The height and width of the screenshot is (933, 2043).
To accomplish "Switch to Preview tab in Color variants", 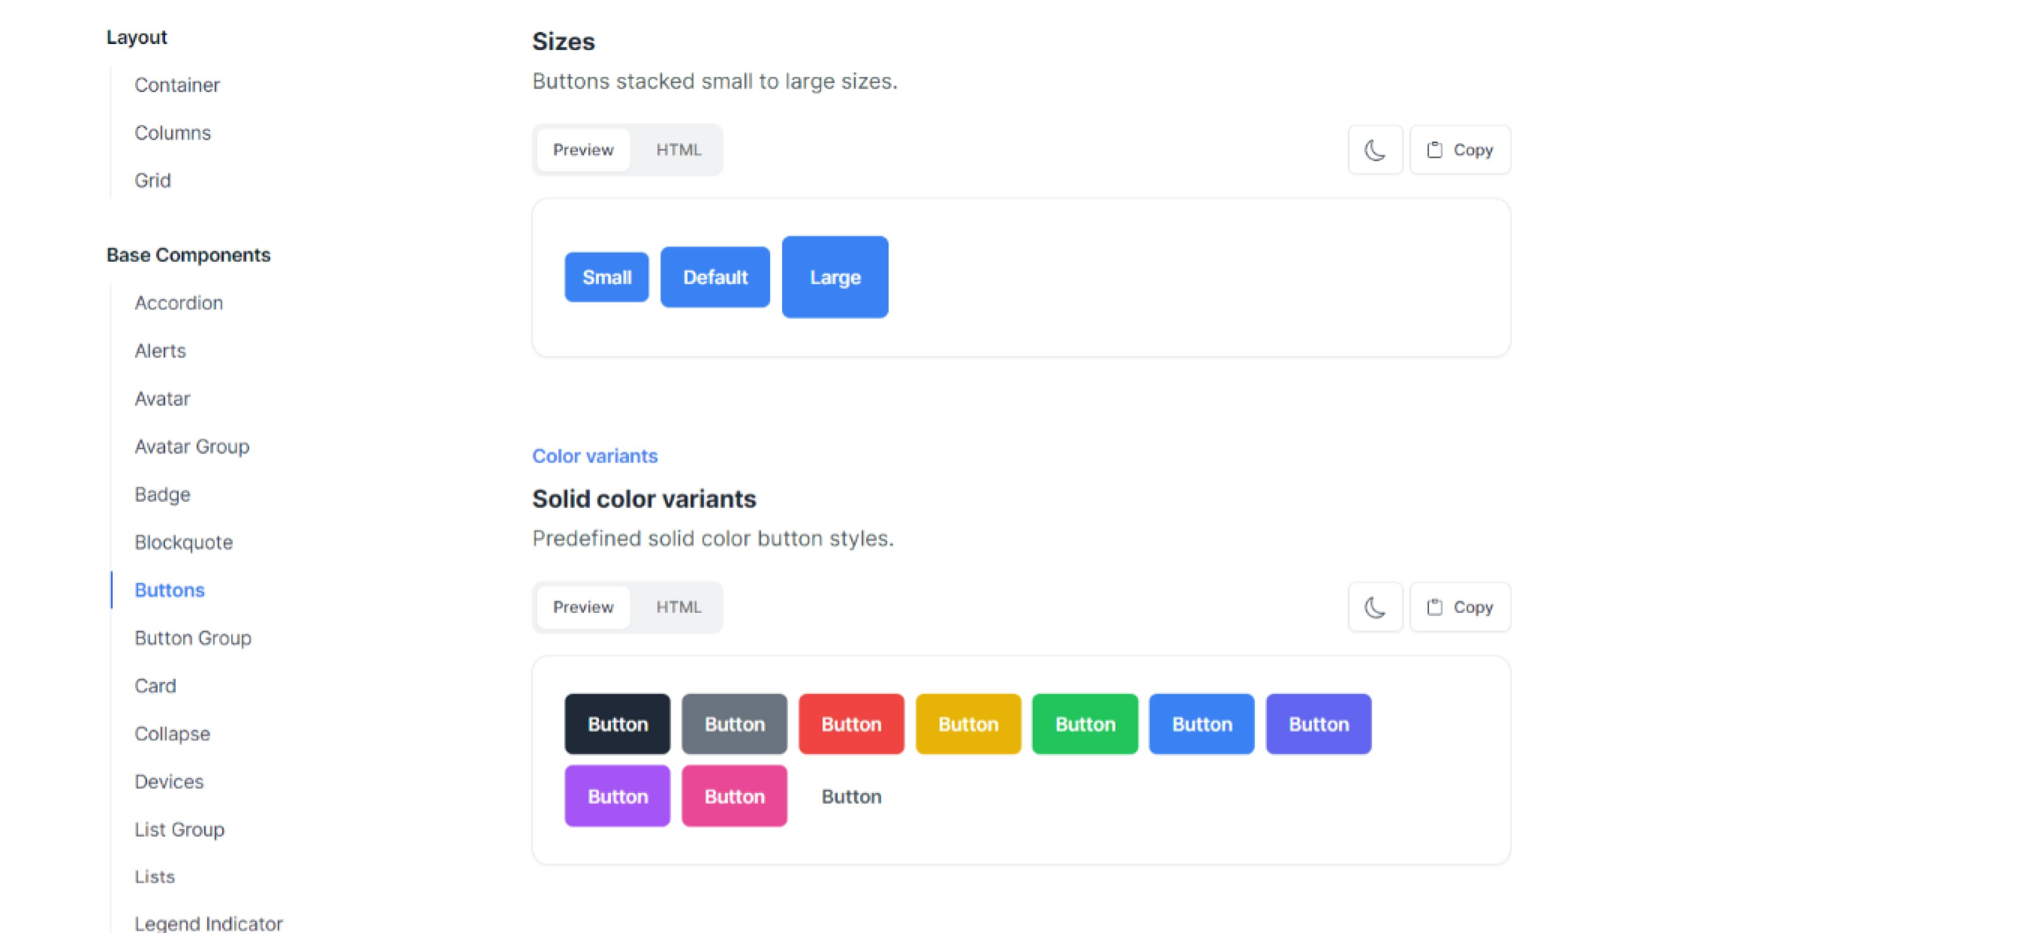I will [x=582, y=606].
